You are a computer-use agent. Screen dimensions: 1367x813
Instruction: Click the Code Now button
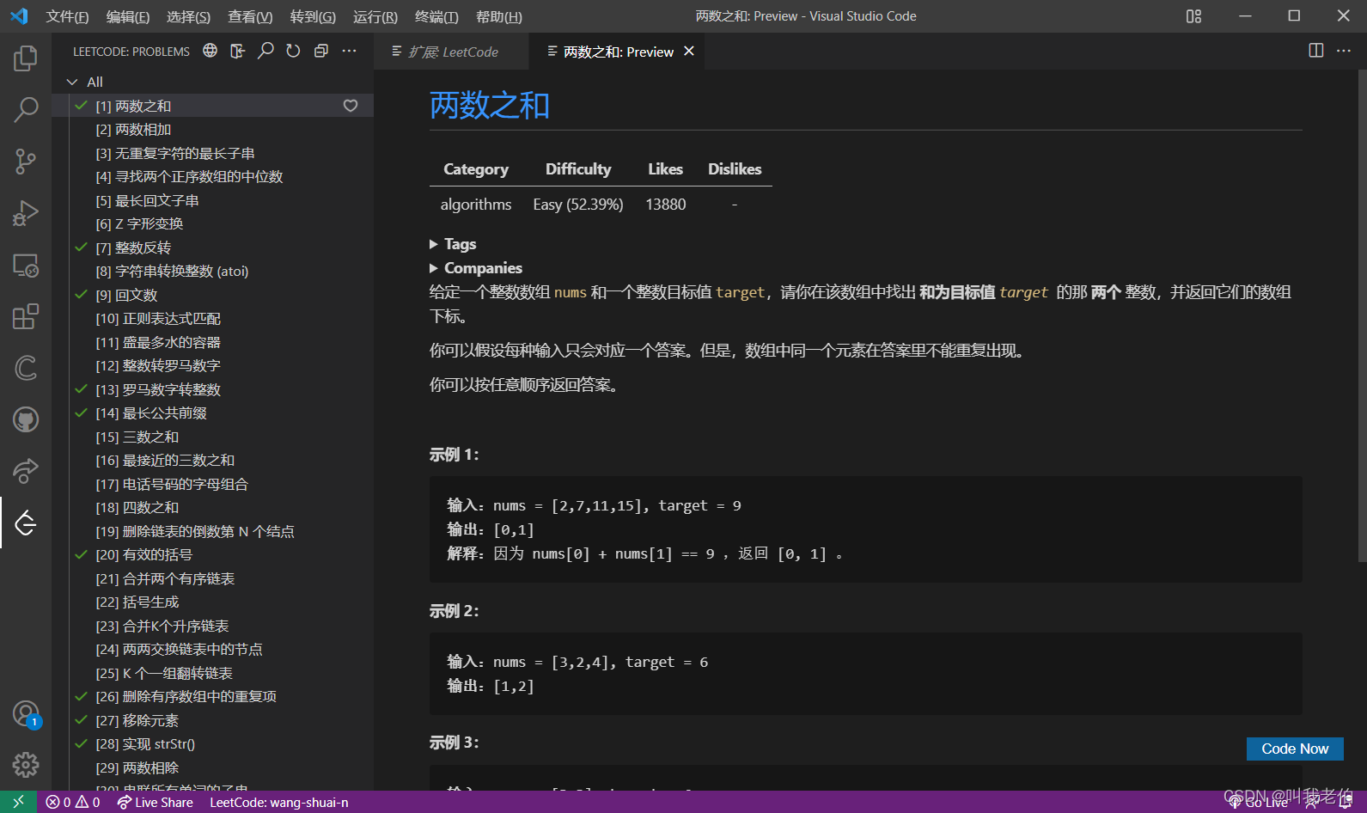(1295, 749)
